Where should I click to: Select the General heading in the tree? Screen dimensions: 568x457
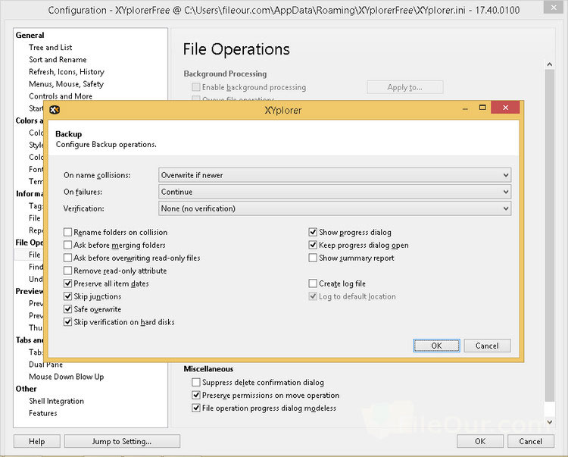30,35
